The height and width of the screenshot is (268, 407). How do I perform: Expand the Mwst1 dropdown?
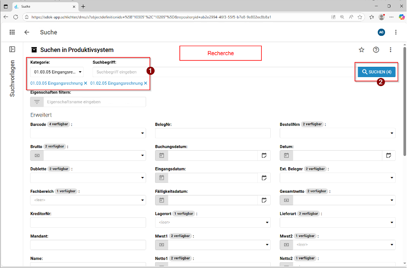tap(267, 245)
